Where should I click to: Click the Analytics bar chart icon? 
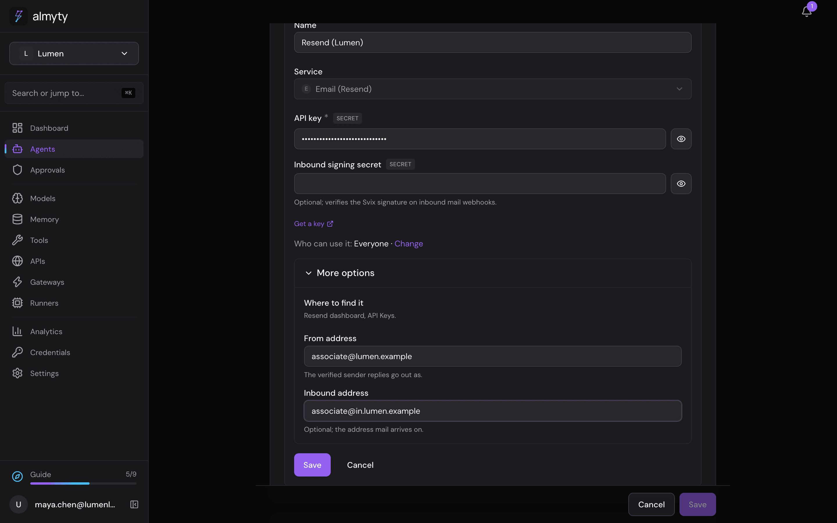(x=17, y=331)
